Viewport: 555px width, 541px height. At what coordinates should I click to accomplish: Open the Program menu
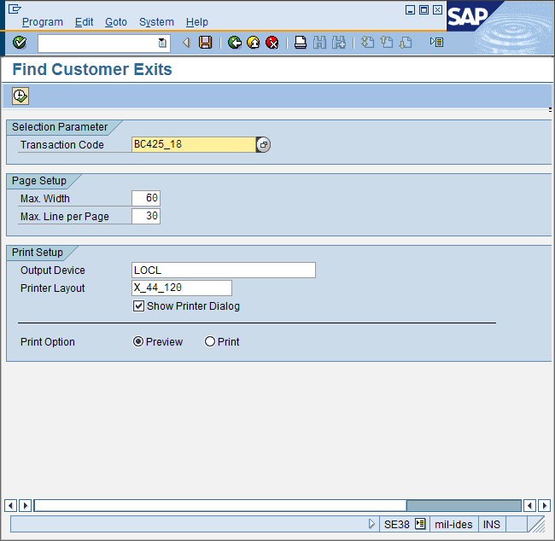tap(43, 22)
